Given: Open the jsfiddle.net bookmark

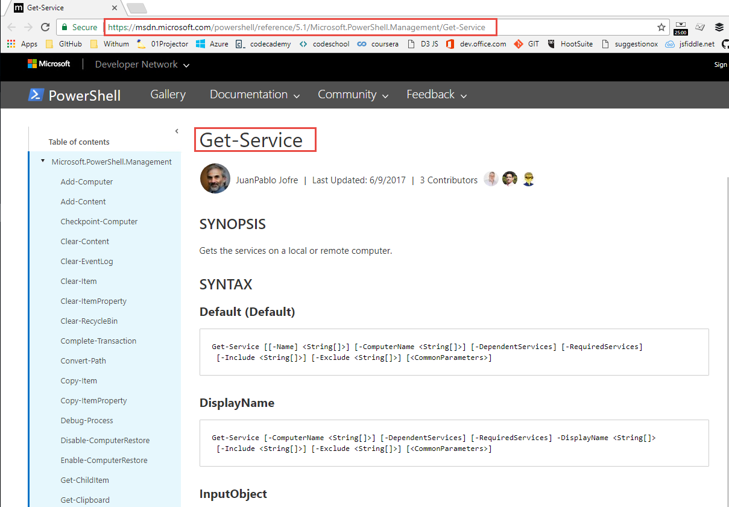Looking at the screenshot, I should tap(690, 44).
